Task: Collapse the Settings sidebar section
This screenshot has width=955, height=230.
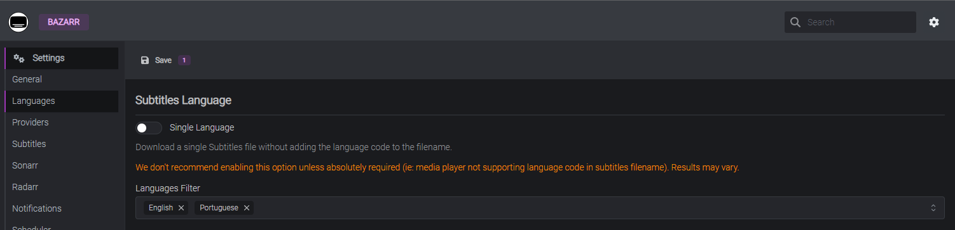Action: [x=62, y=58]
